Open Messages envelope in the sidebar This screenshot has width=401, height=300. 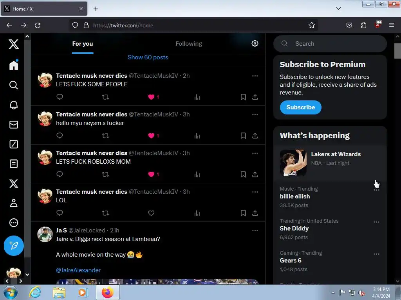tap(14, 125)
